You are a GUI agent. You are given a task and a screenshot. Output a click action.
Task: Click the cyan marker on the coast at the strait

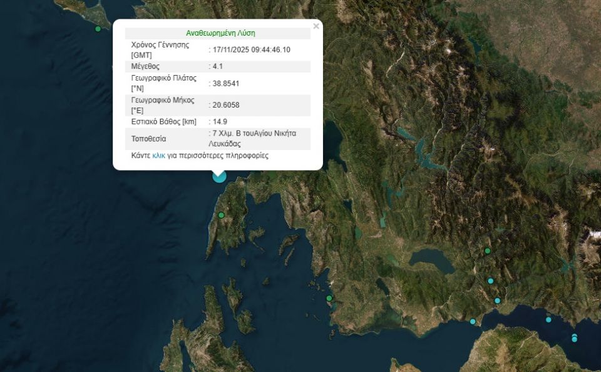(x=473, y=321)
